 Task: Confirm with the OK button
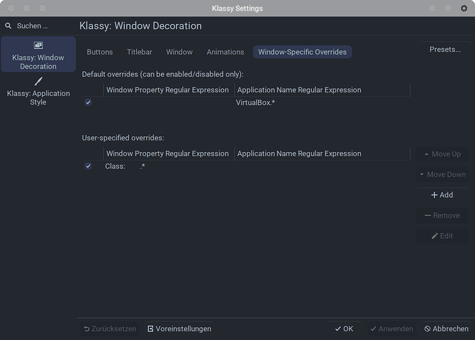click(344, 329)
